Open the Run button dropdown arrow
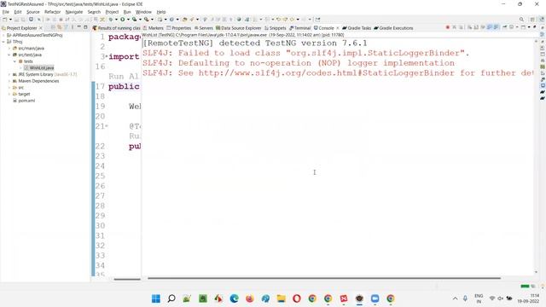The height and width of the screenshot is (307, 546). point(128,20)
